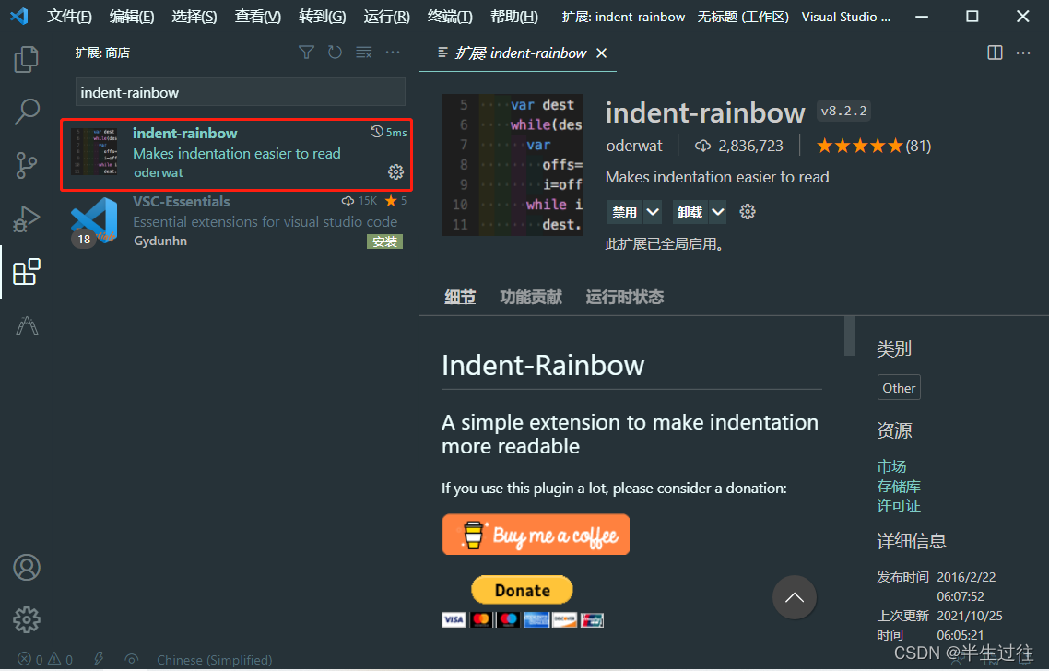The width and height of the screenshot is (1049, 671).
Task: Click the version badge v8.2.2
Action: (x=843, y=111)
